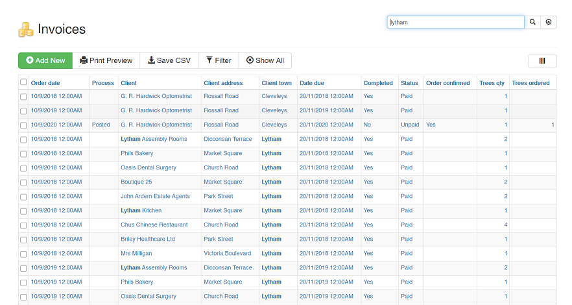Viewport: 572px width, 305px height.
Task: Tick the Briley Healthcare Ltd row checkbox
Action: (x=23, y=239)
